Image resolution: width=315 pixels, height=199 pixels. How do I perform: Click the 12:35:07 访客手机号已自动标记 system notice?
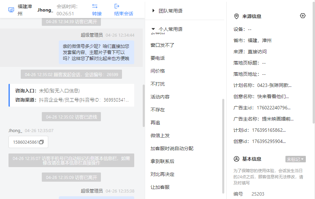(x=71, y=160)
